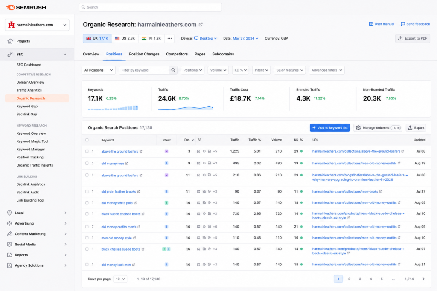Toggle the select-all checkbox in table header
Viewport: 437px width, 291px height.
coord(87,140)
